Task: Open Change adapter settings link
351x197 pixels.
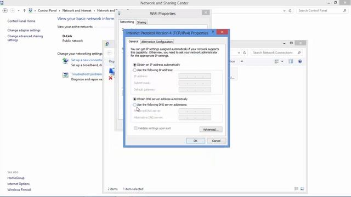Action: pyautogui.click(x=24, y=30)
